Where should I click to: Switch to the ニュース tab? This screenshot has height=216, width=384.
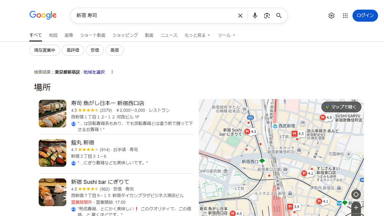(x=169, y=35)
